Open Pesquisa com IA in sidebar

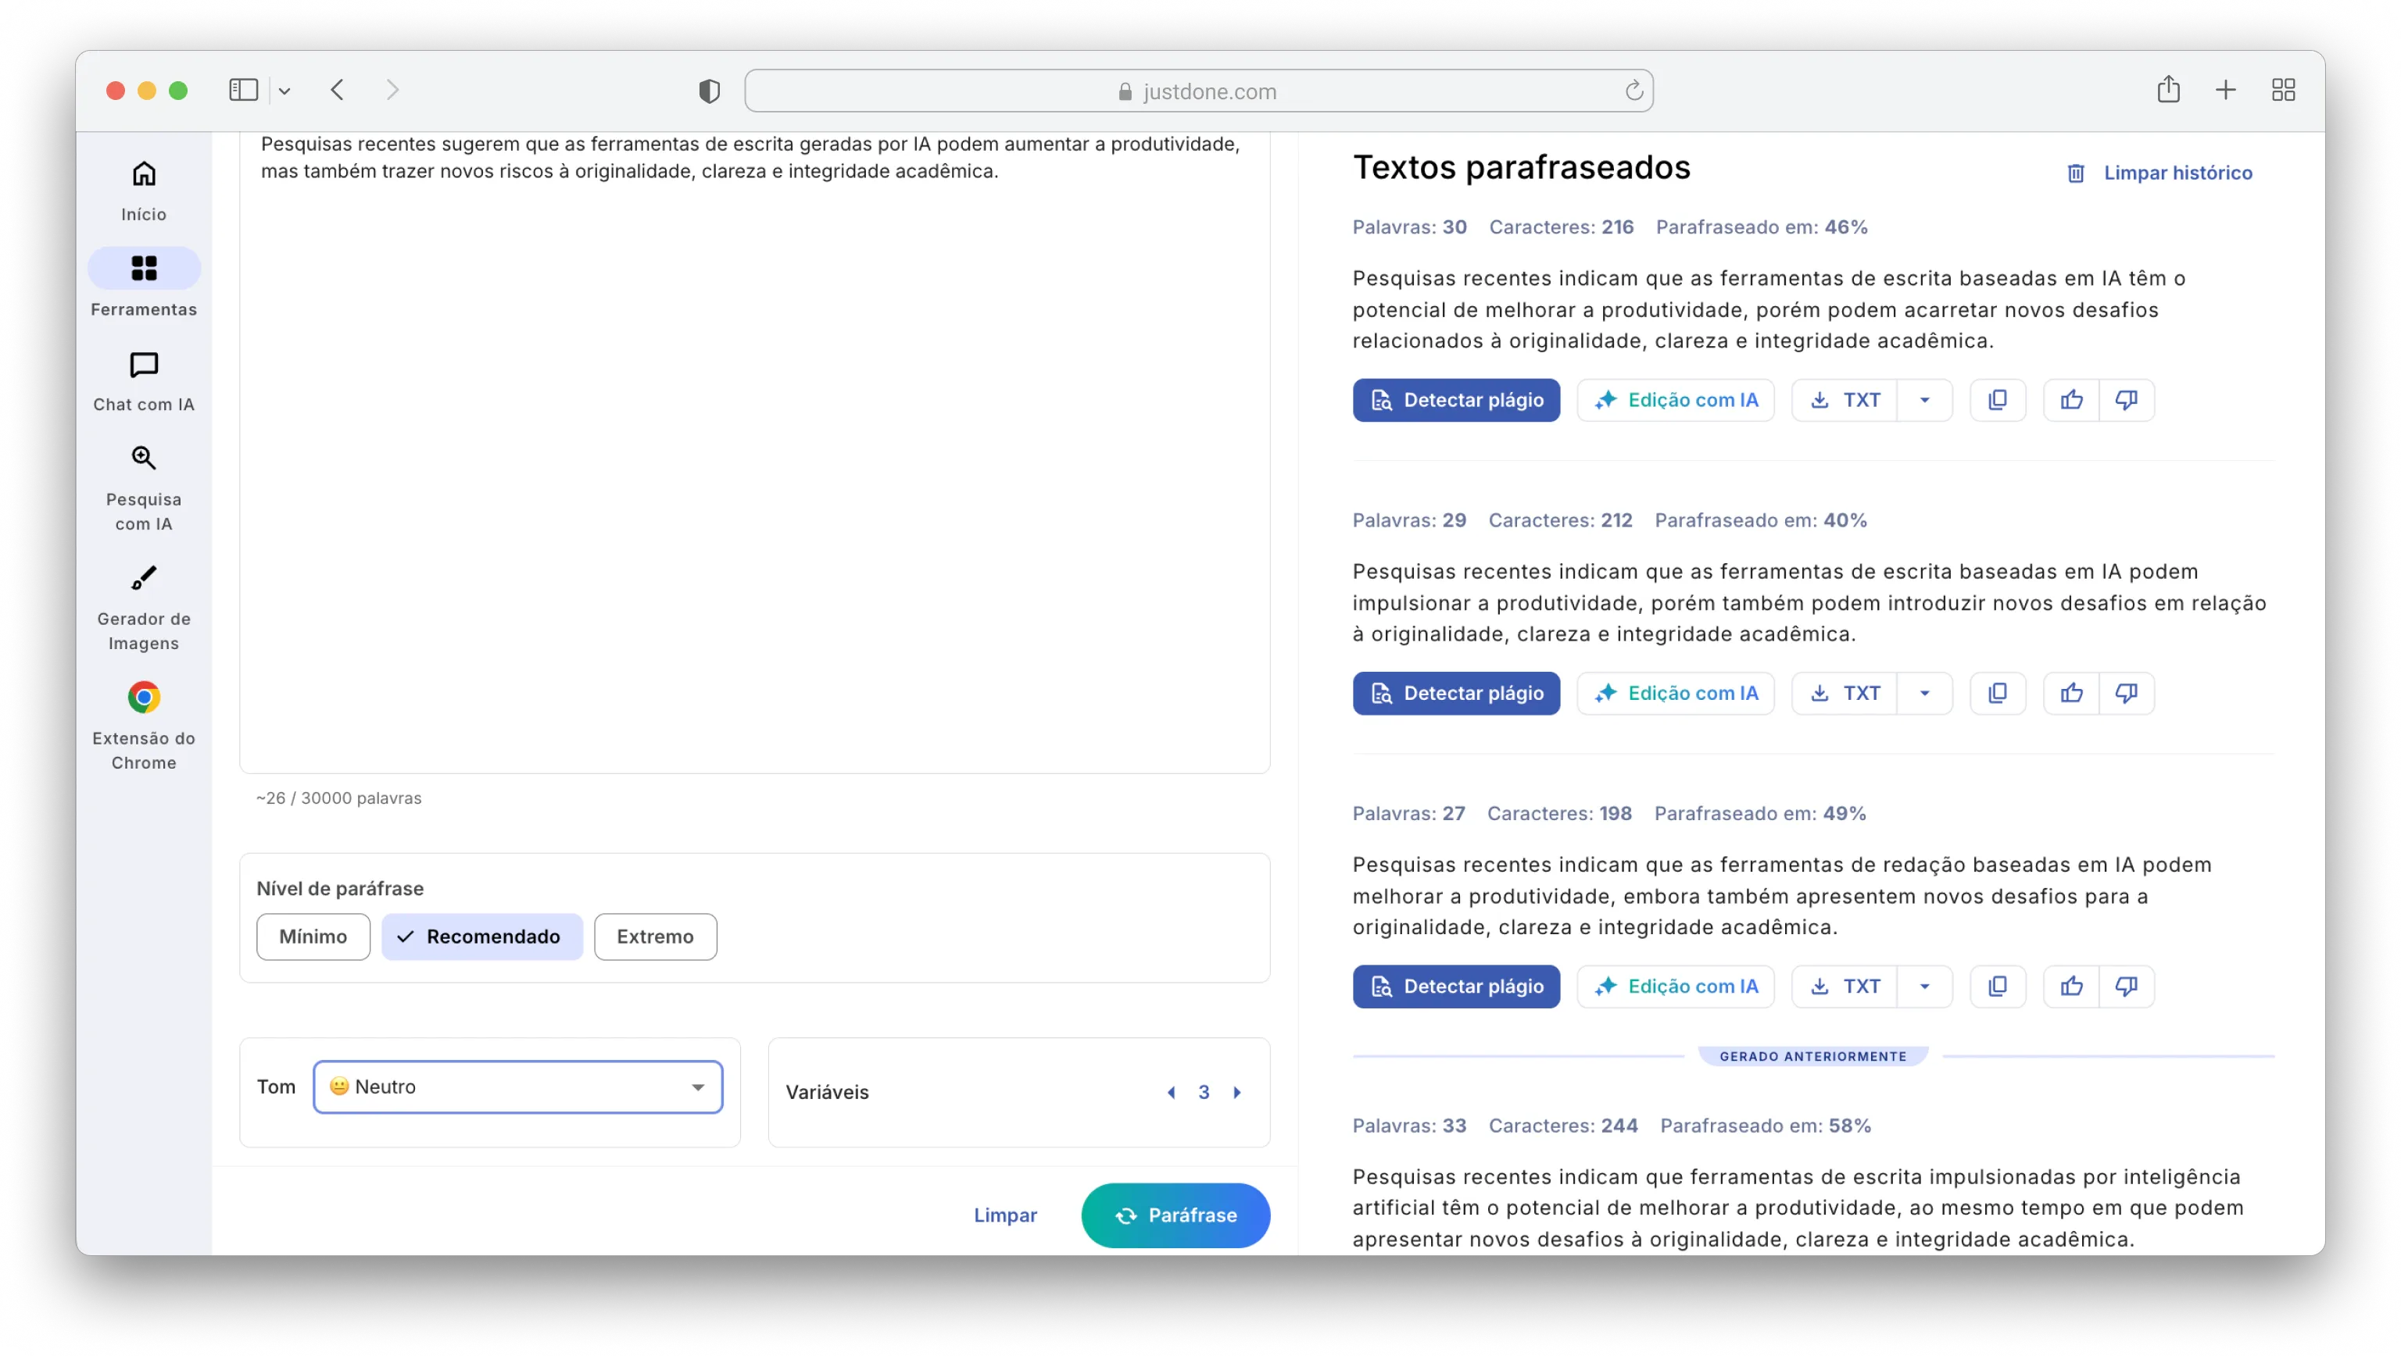pyautogui.click(x=144, y=488)
